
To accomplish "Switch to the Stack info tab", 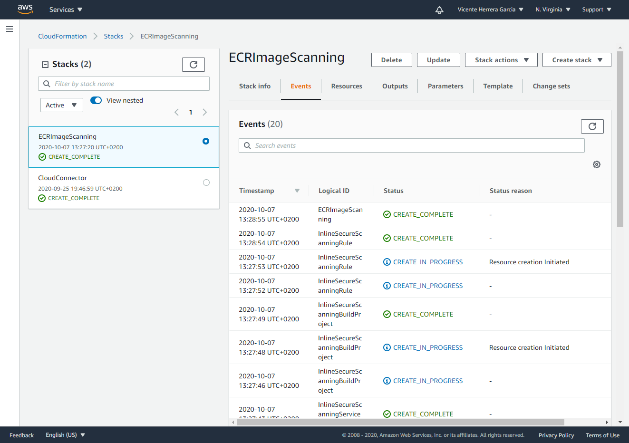I will (255, 86).
